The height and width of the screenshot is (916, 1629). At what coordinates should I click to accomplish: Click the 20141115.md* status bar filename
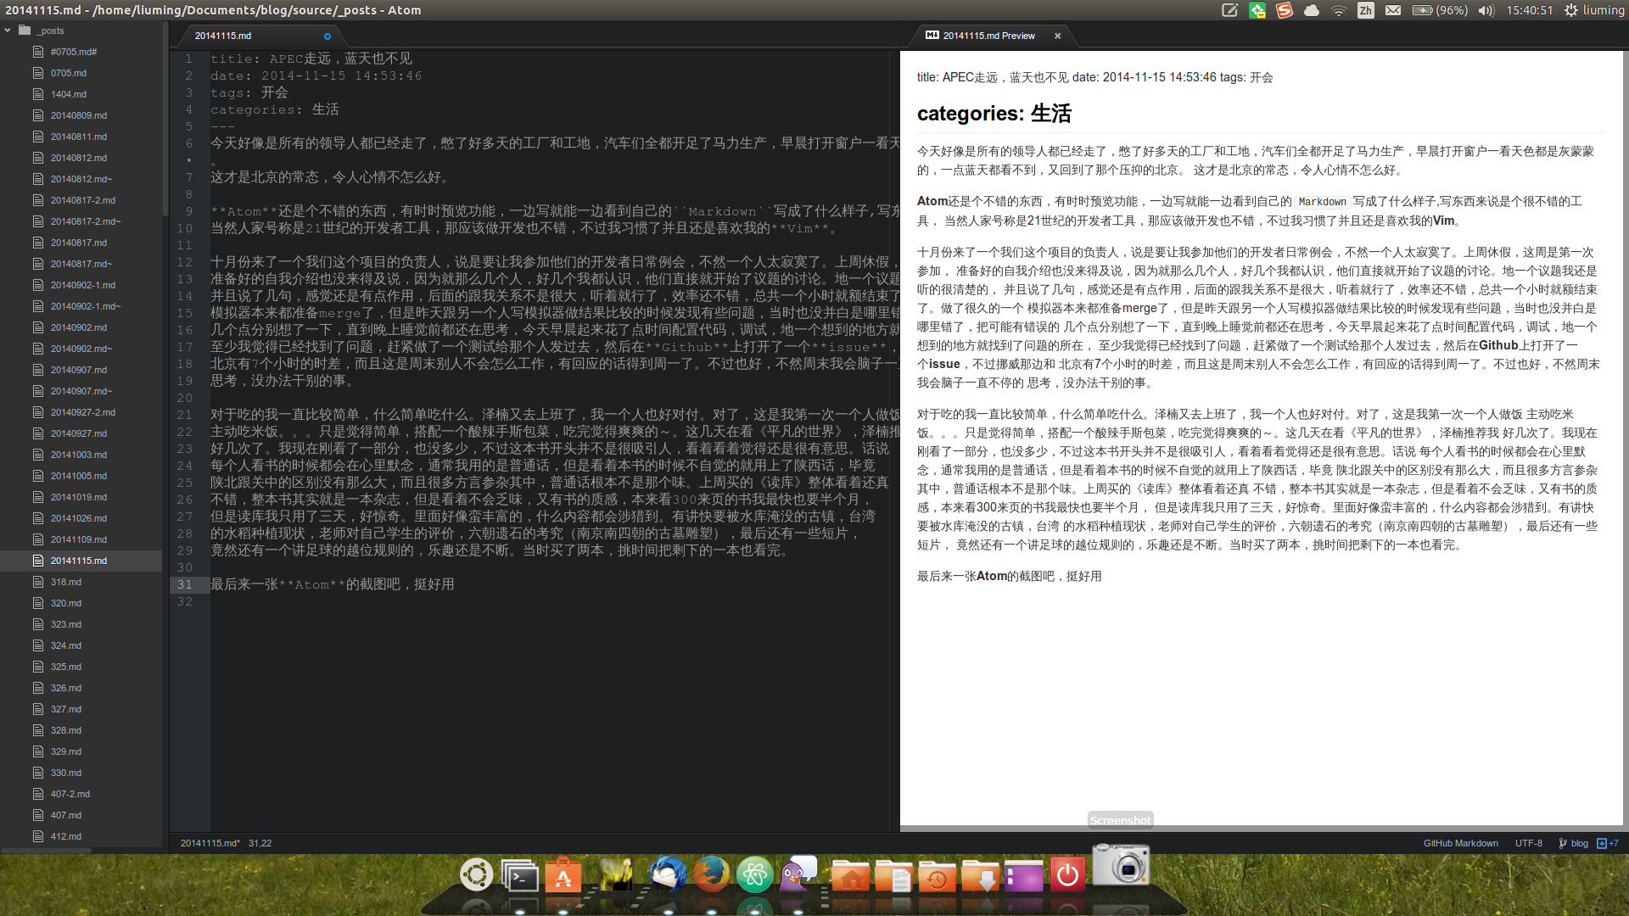click(x=210, y=843)
